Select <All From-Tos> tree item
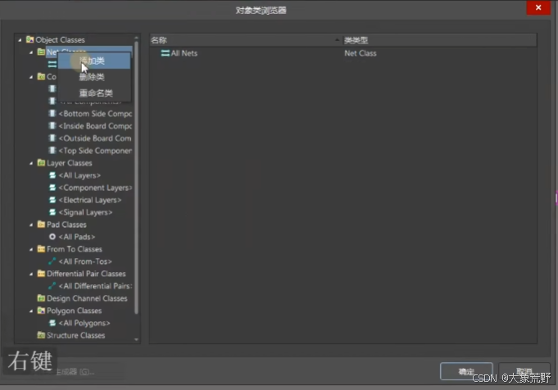Viewport: 558px width, 390px height. coord(85,261)
